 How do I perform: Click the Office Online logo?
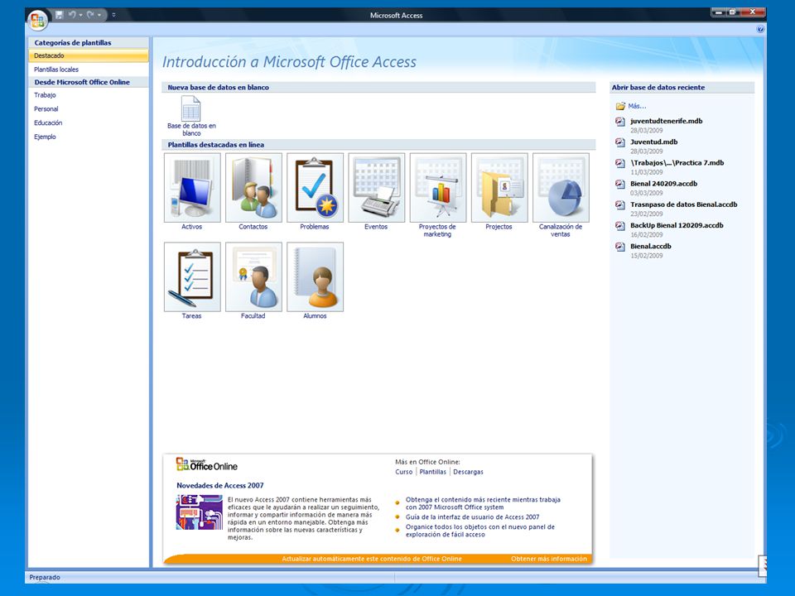pyautogui.click(x=206, y=464)
